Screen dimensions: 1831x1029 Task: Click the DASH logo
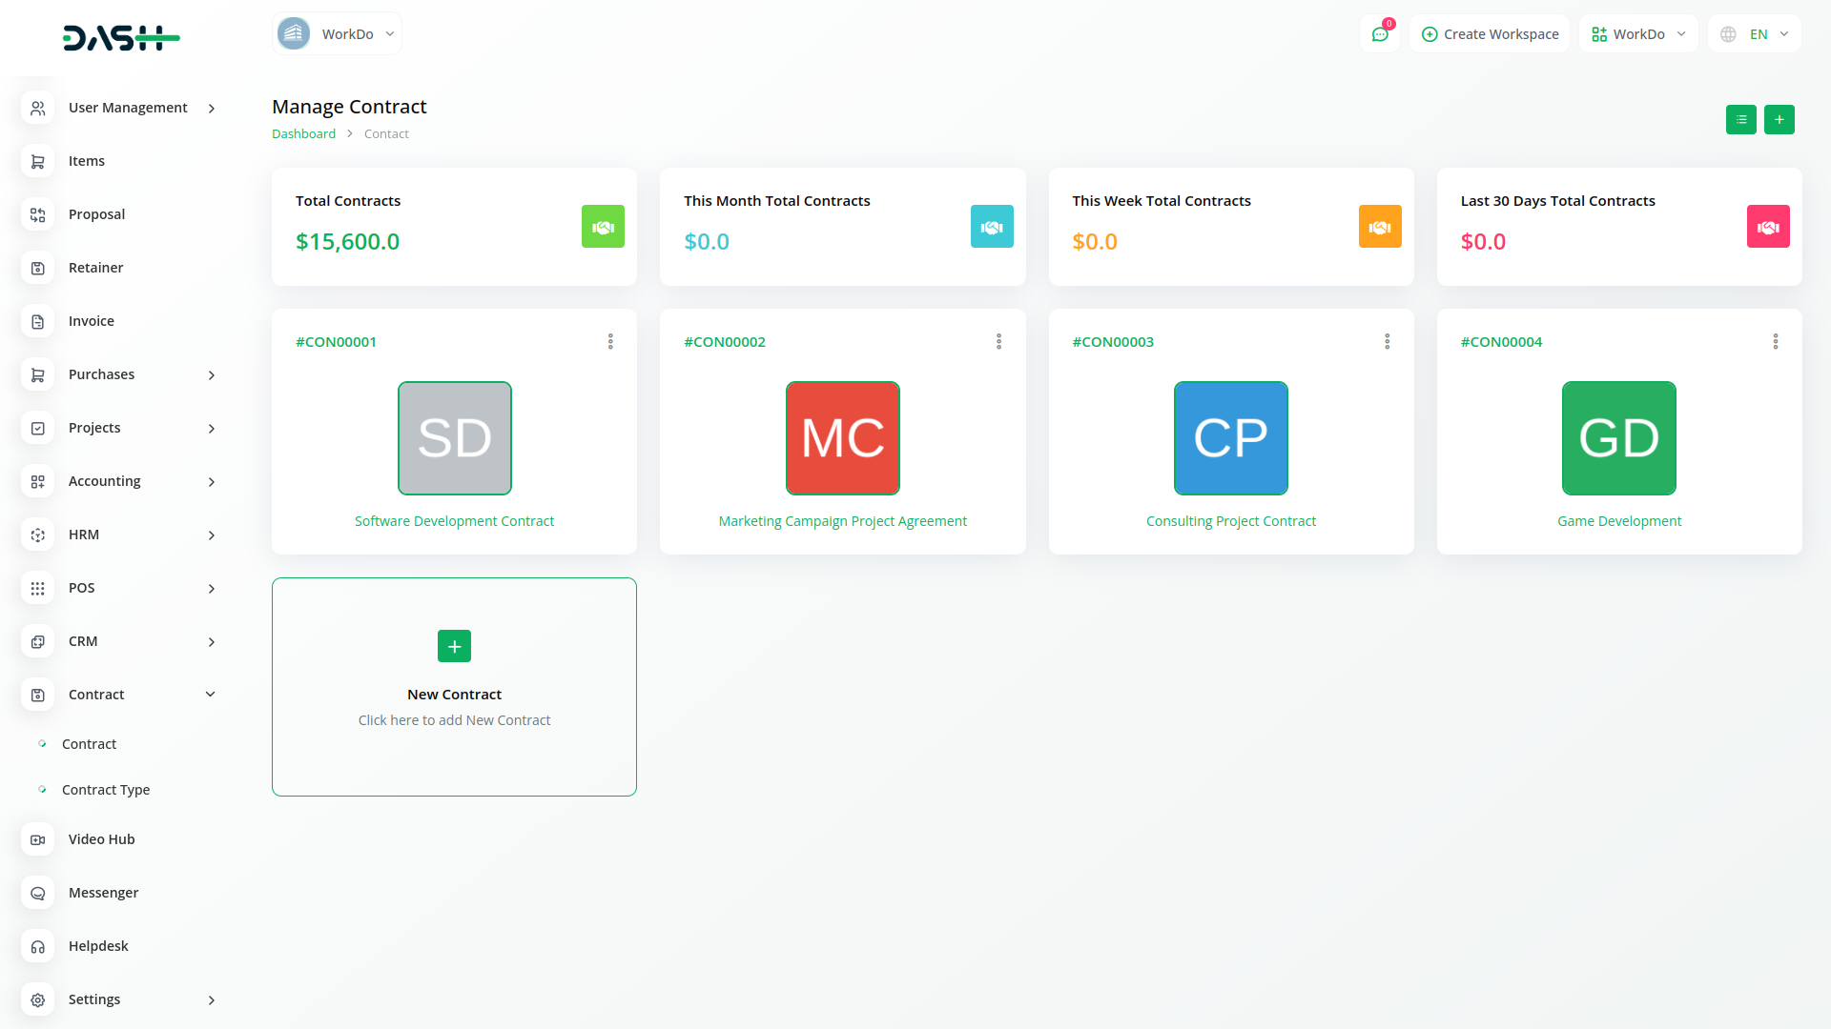121,38
